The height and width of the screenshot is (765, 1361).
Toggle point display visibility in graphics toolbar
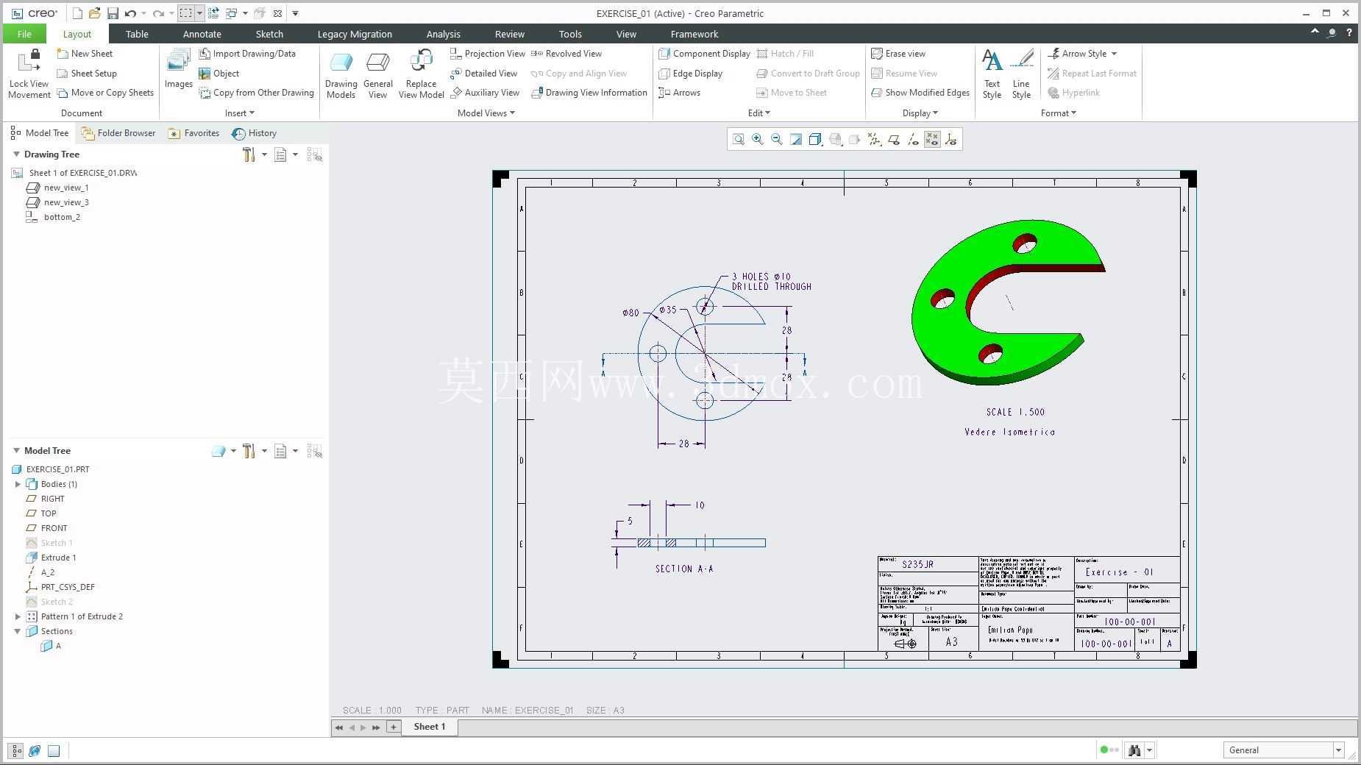[x=932, y=140]
